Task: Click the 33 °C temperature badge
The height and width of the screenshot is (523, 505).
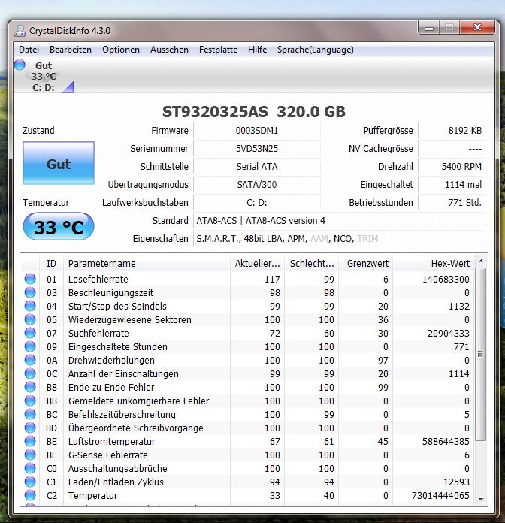Action: click(59, 226)
